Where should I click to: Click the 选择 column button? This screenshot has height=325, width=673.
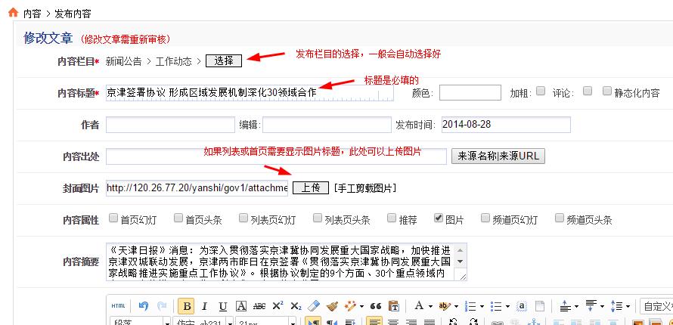(x=224, y=60)
